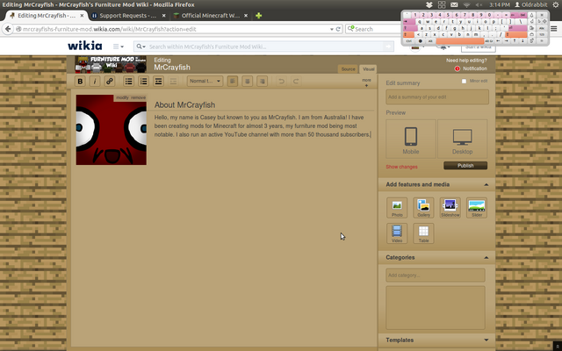Expand more toolbar options
The height and width of the screenshot is (351, 562).
[x=366, y=82]
